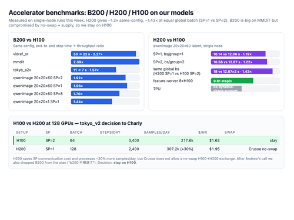The height and width of the screenshot is (220, 294).
Task: Click the green 9.81 step/s bar
Action: 232,81
